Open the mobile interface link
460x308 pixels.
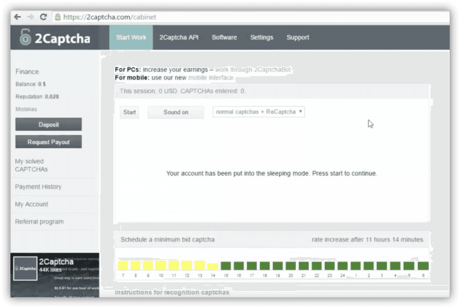[211, 78]
